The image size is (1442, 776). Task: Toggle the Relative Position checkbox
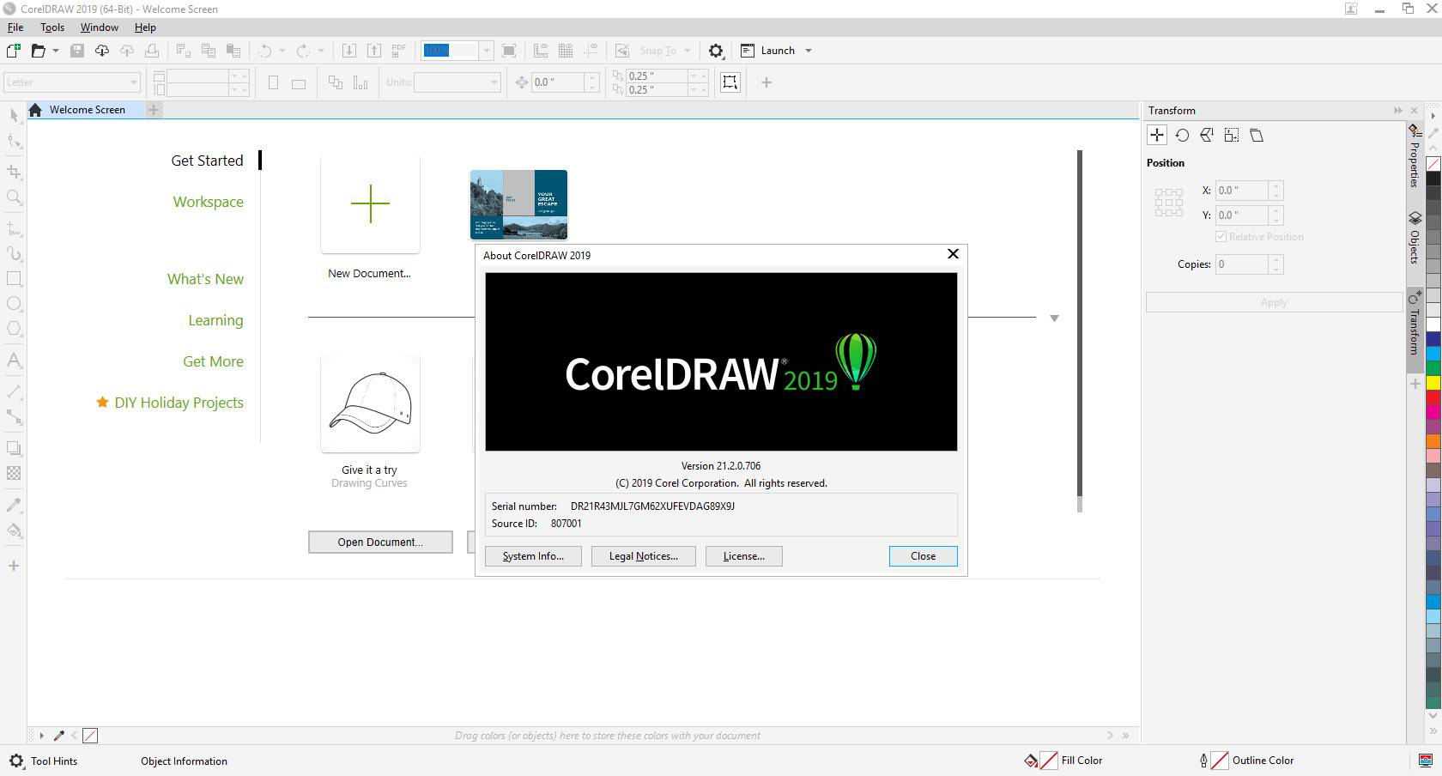(1221, 237)
